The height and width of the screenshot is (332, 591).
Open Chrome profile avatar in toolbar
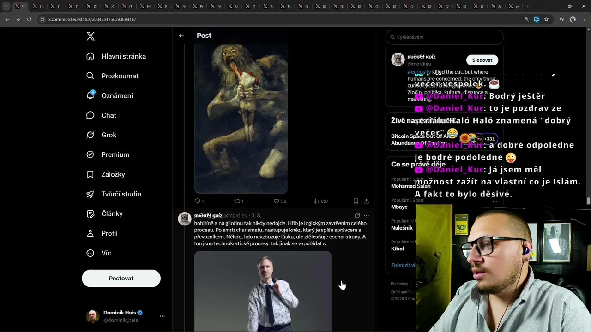[x=573, y=19]
